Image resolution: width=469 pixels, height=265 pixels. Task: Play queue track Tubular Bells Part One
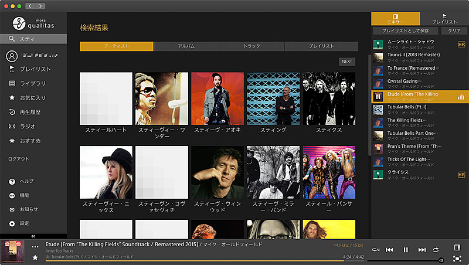click(420, 136)
